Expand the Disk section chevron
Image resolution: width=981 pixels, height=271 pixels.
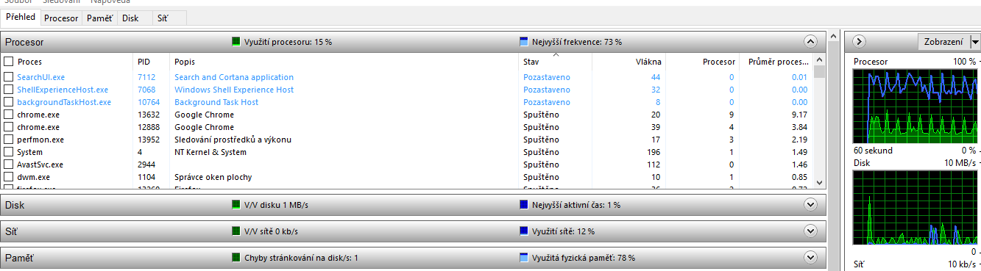[811, 205]
